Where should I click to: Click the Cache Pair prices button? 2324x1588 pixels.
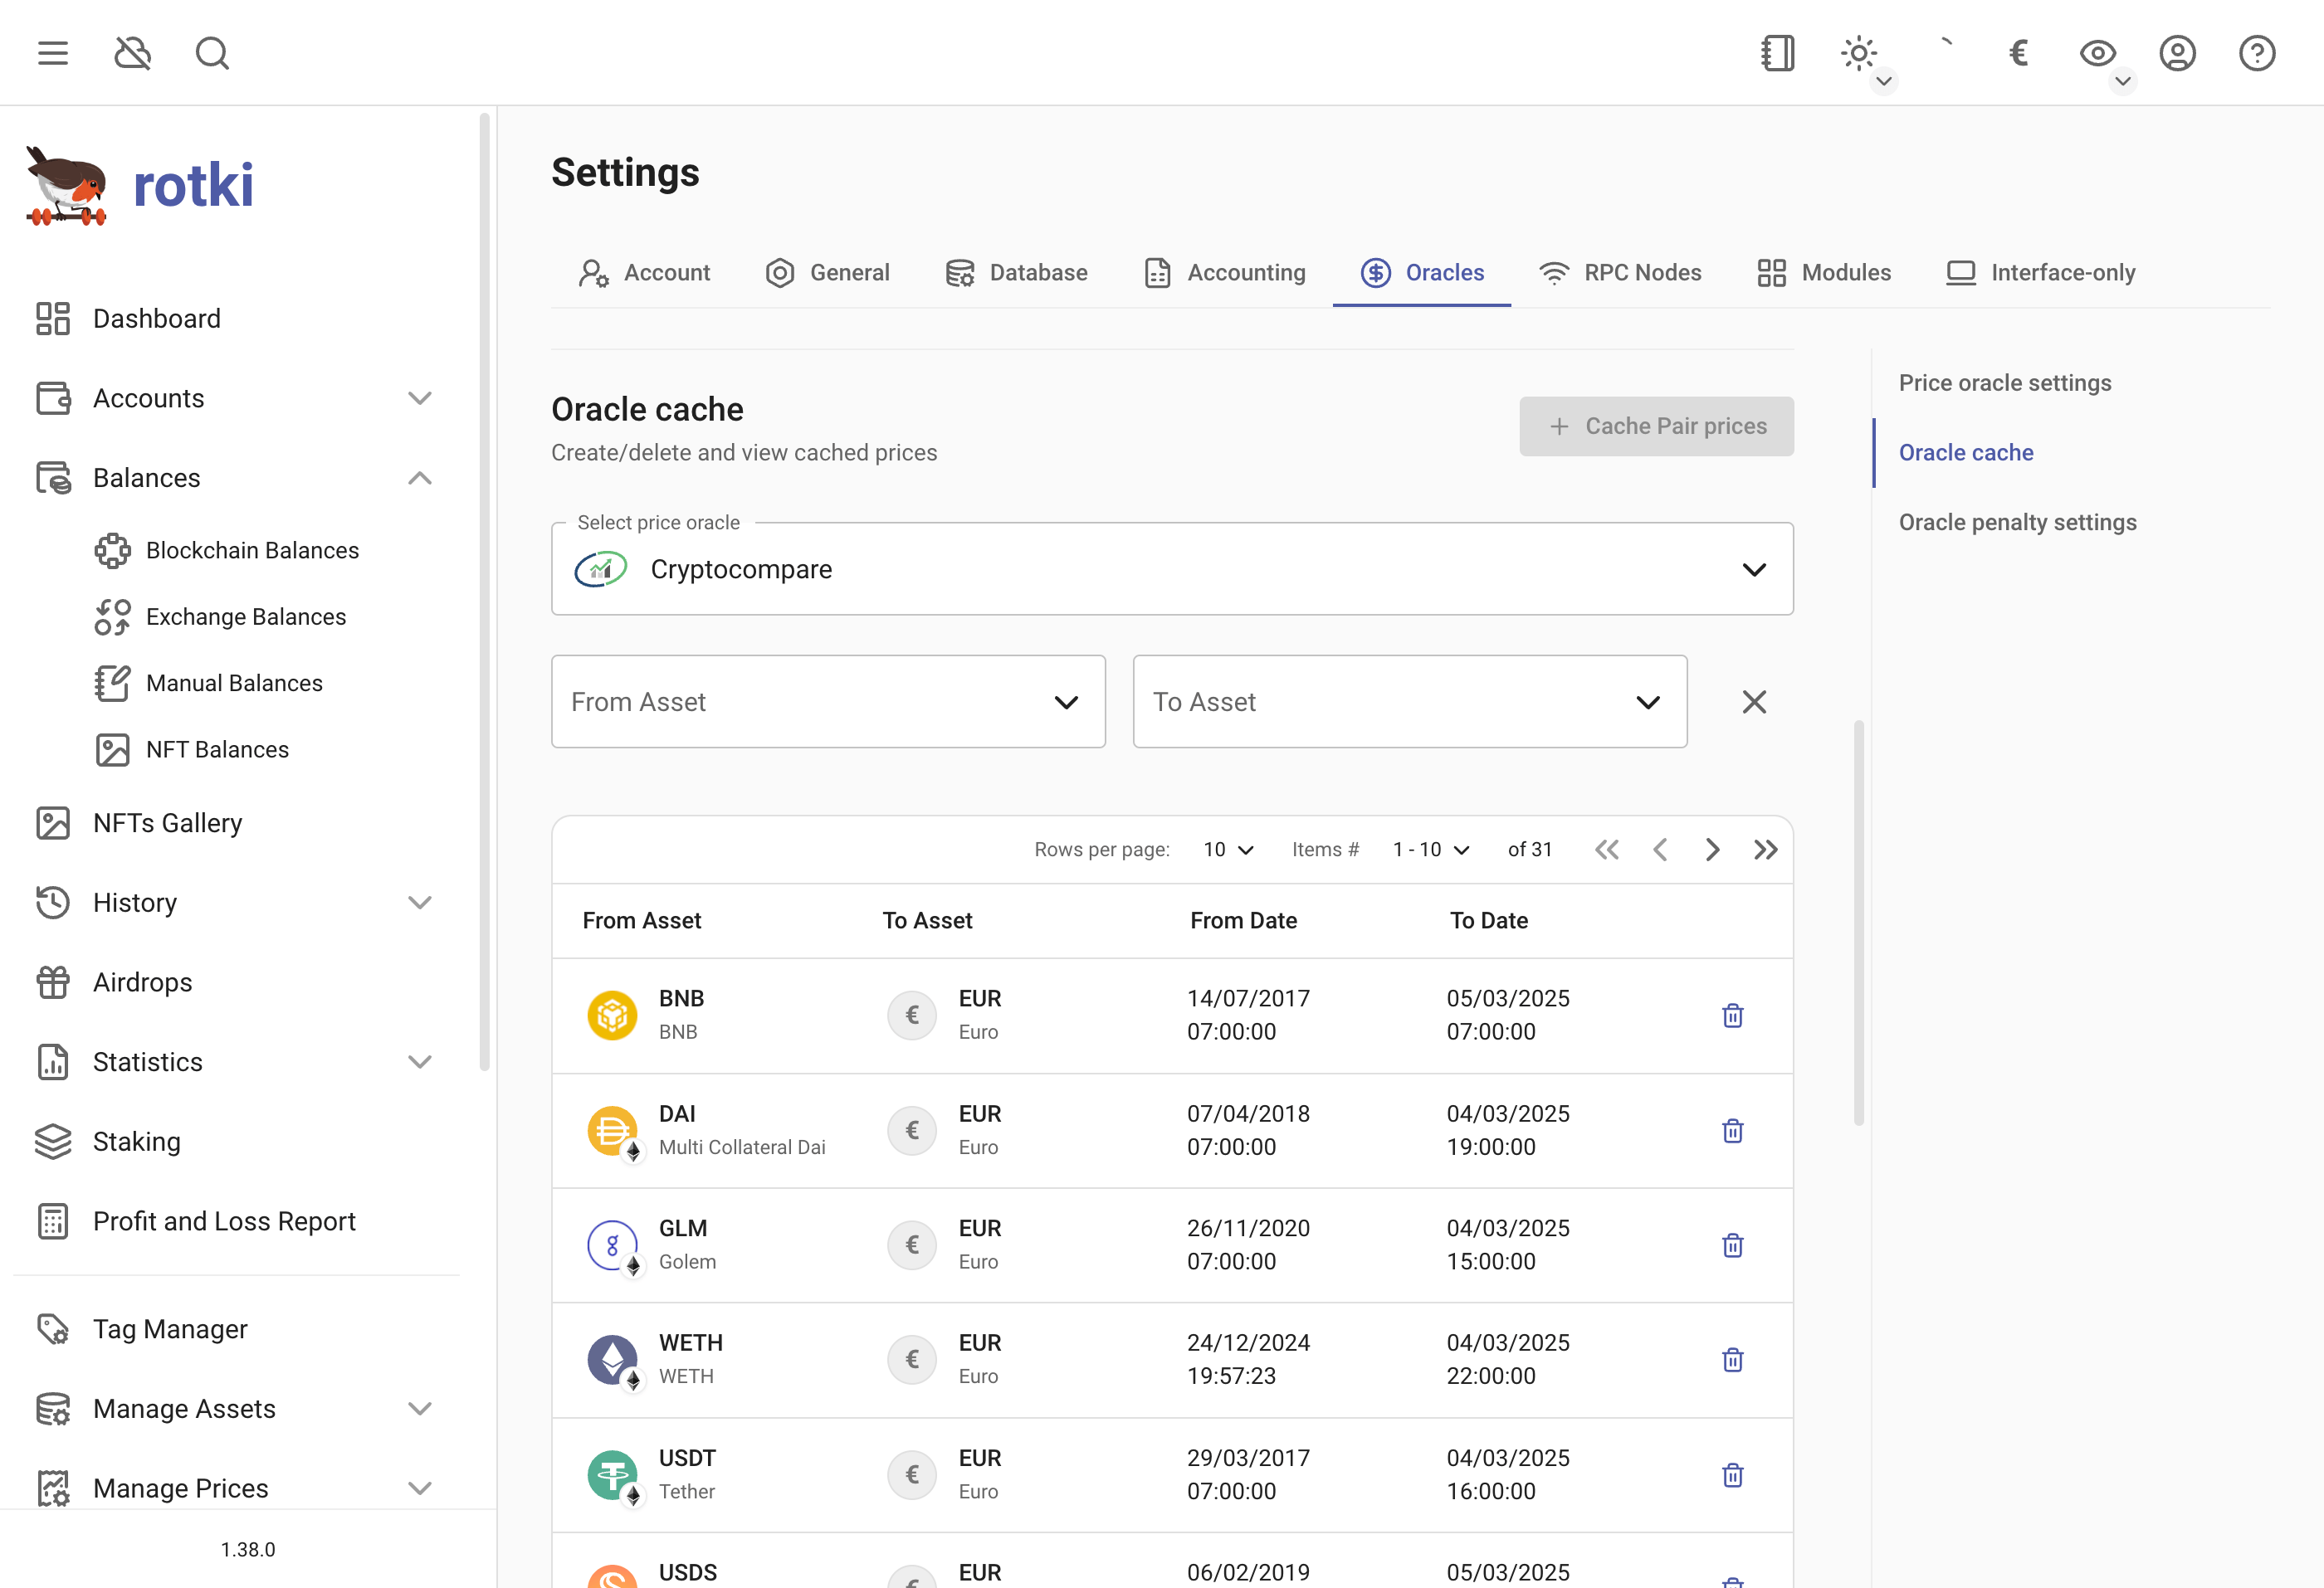(x=1656, y=426)
